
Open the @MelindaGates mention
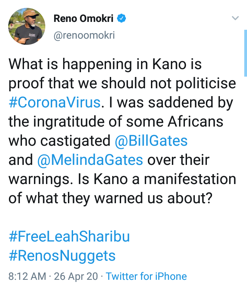(90, 160)
